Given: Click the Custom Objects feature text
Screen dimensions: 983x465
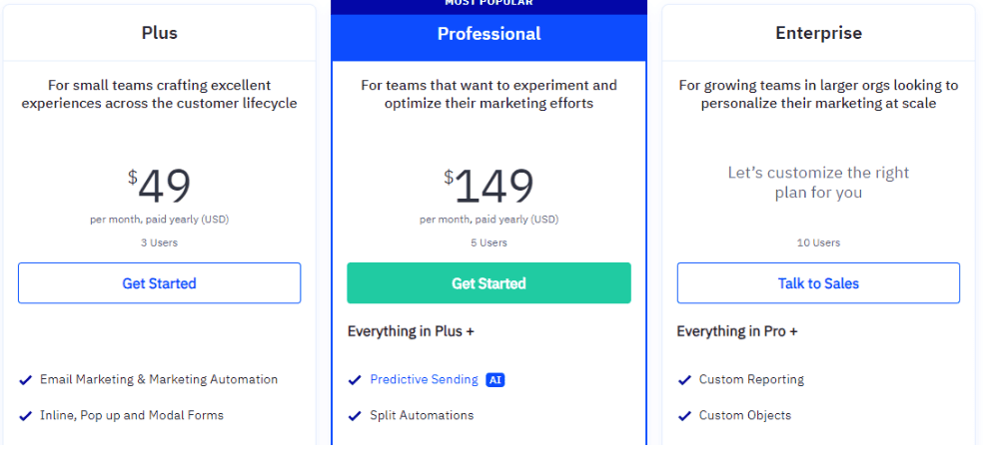Looking at the screenshot, I should pos(745,415).
